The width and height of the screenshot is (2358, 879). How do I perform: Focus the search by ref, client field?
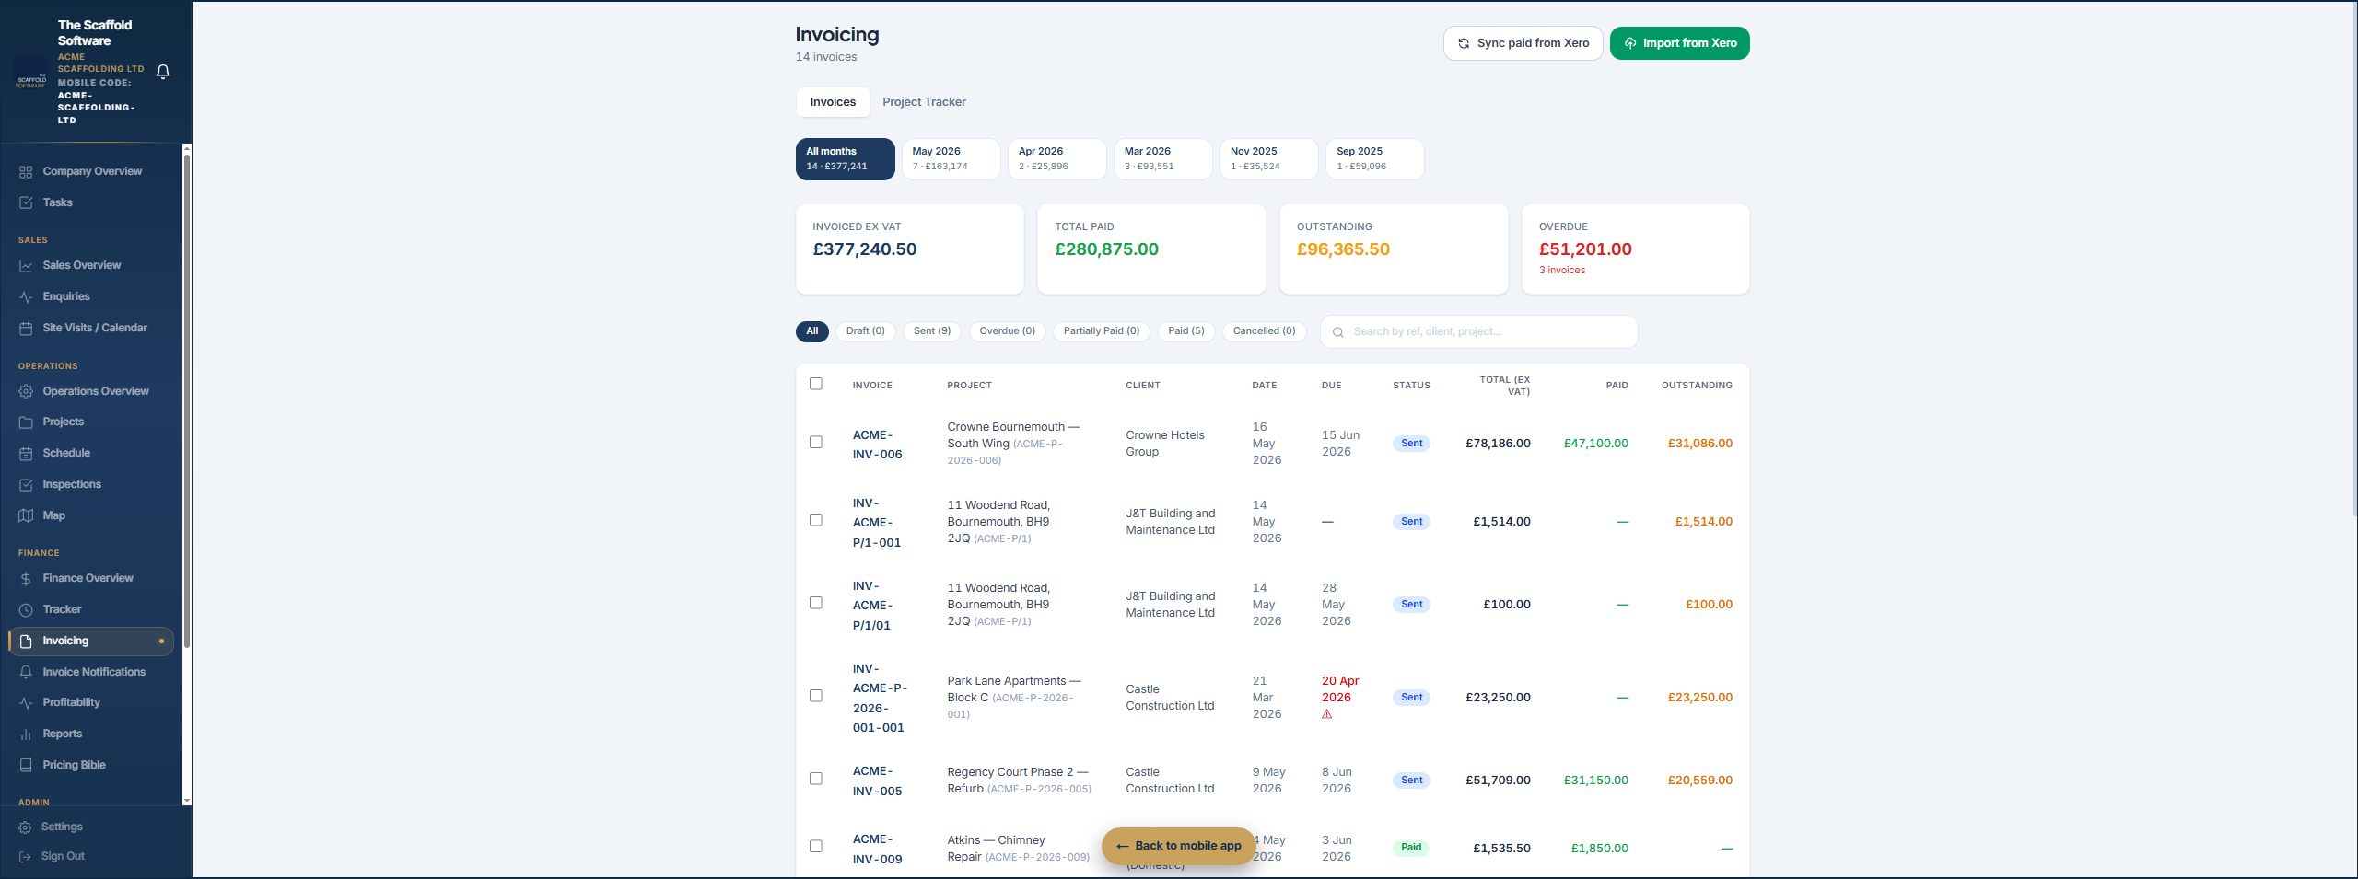point(1479,332)
